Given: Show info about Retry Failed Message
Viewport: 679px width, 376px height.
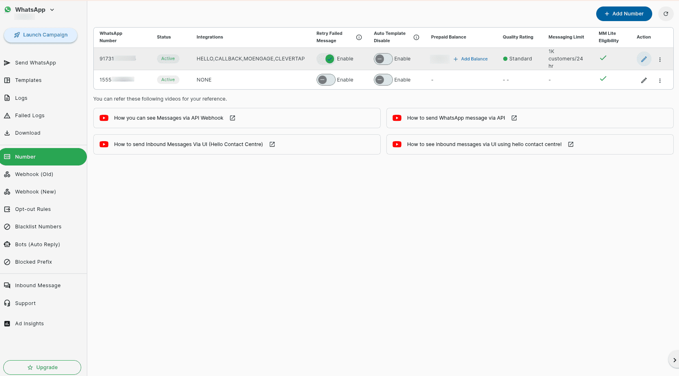Looking at the screenshot, I should [359, 37].
